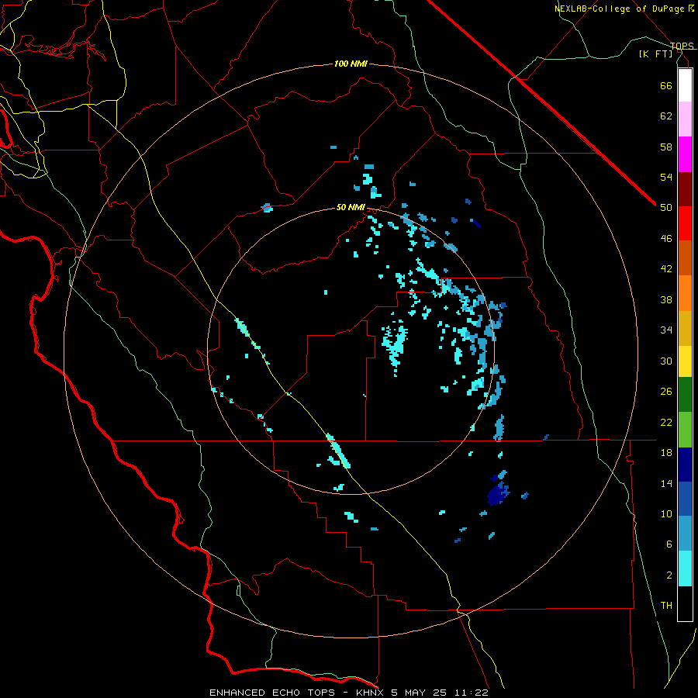Click the '26' legend value

coord(666,392)
